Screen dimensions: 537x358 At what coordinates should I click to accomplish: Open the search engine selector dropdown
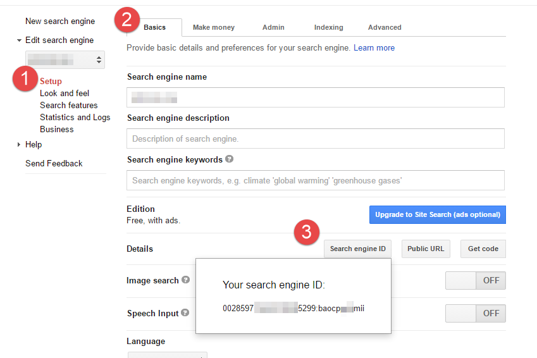click(65, 60)
